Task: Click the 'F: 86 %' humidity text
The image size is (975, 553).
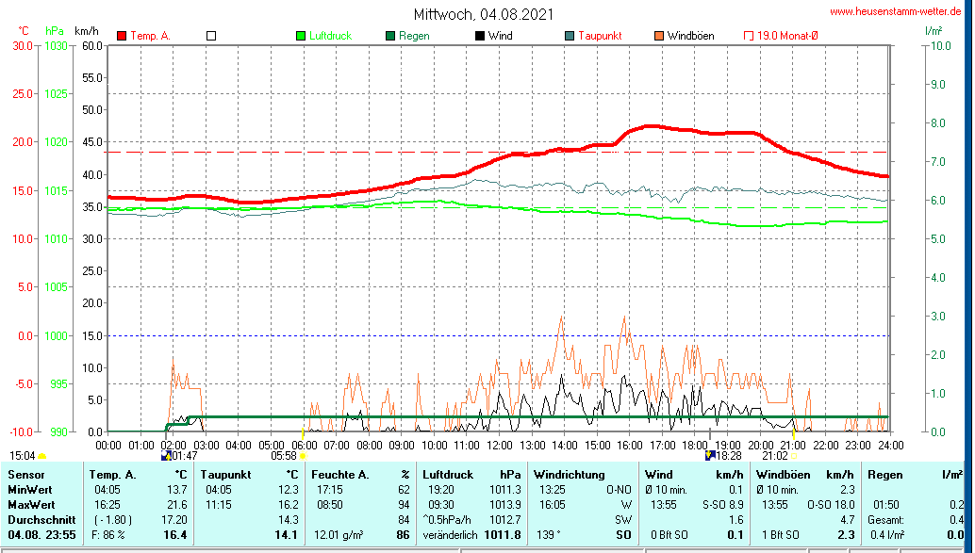Action: click(x=108, y=534)
